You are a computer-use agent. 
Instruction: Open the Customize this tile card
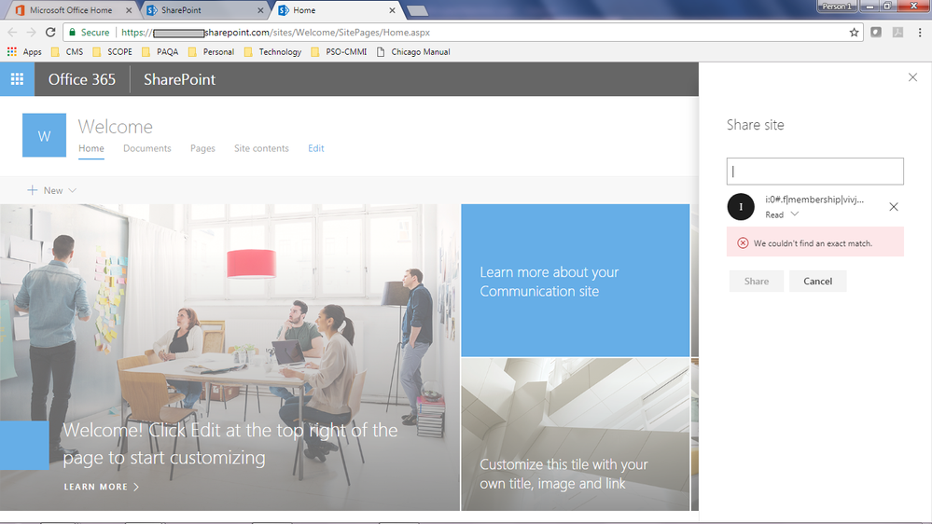(x=576, y=434)
